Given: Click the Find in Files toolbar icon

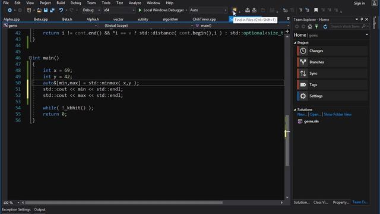Looking at the screenshot, I should (235, 10).
